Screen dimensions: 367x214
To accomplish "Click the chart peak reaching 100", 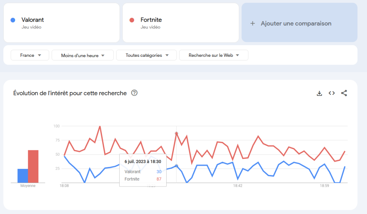I will tap(99, 126).
